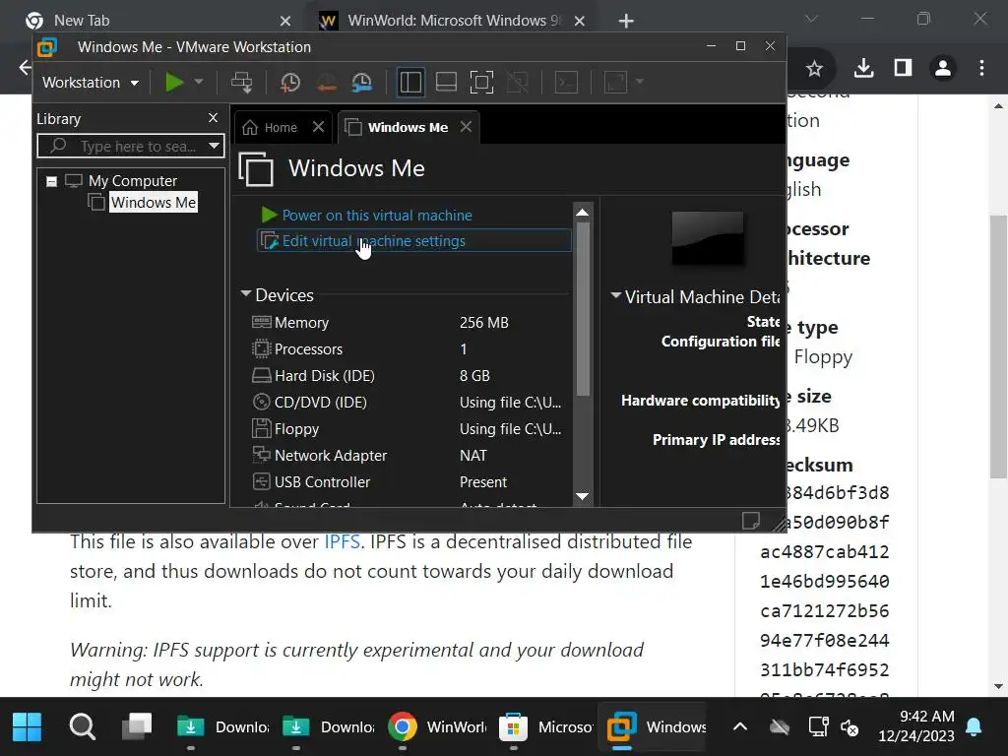Click the devices list scroll up arrow
This screenshot has height=756, width=1008.
(583, 213)
